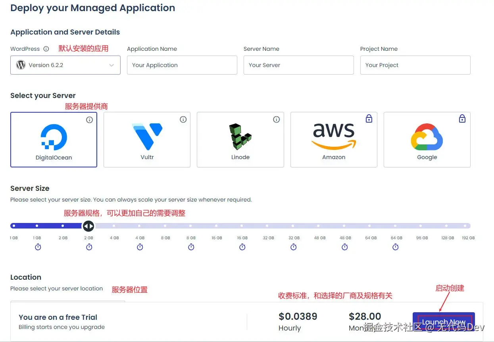This screenshot has width=494, height=342.
Task: Click the stopwatch icon under 64 GB
Action: click(x=396, y=247)
